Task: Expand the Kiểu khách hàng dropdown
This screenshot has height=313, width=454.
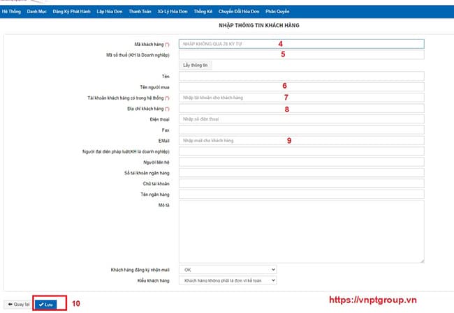Action: (228, 280)
